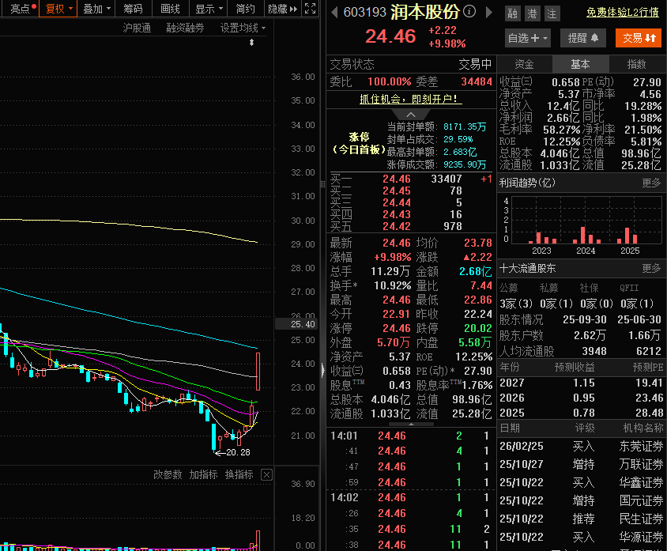Collapse the limit-up info panel chevron
The height and width of the screenshot is (551, 667).
tap(410, 115)
